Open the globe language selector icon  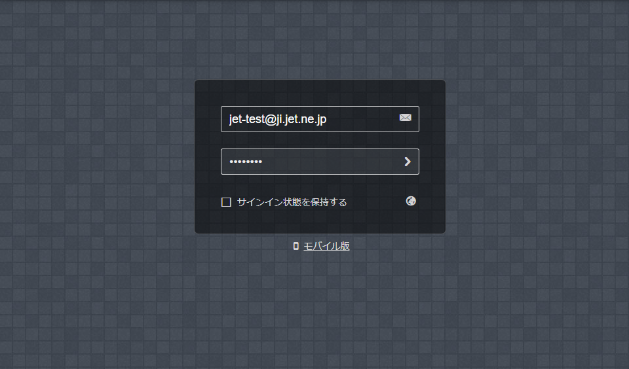[411, 201]
